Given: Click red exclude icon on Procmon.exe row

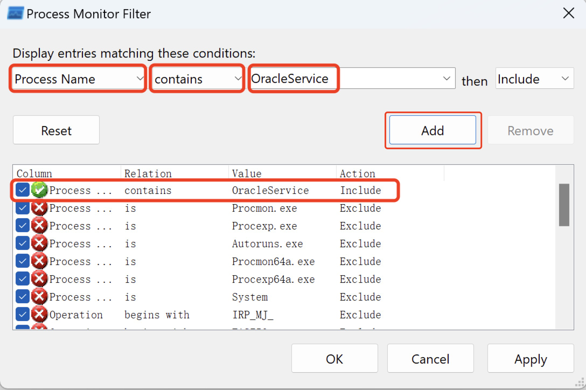Looking at the screenshot, I should [39, 208].
